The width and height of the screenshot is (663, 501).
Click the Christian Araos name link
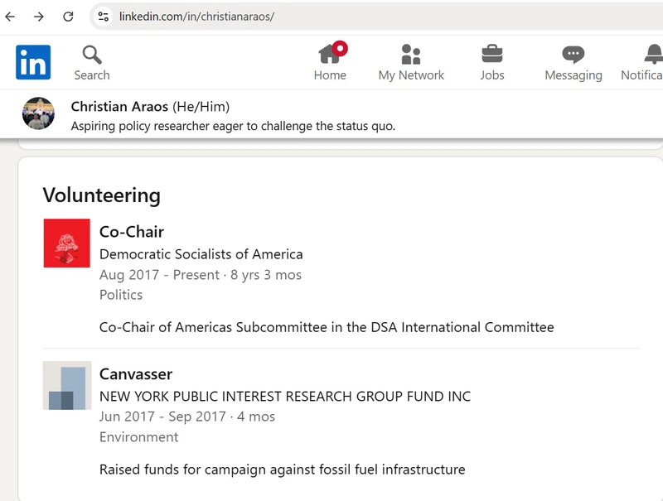pos(119,107)
